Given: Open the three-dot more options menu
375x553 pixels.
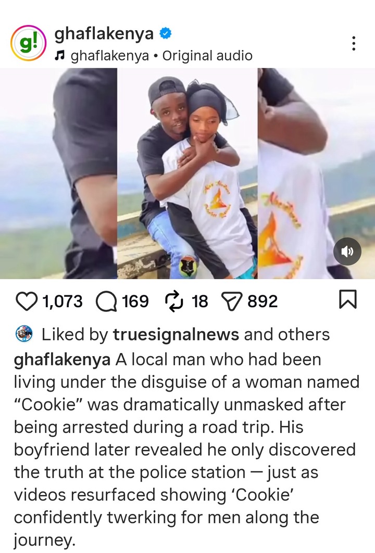Looking at the screenshot, I should coord(354,43).
